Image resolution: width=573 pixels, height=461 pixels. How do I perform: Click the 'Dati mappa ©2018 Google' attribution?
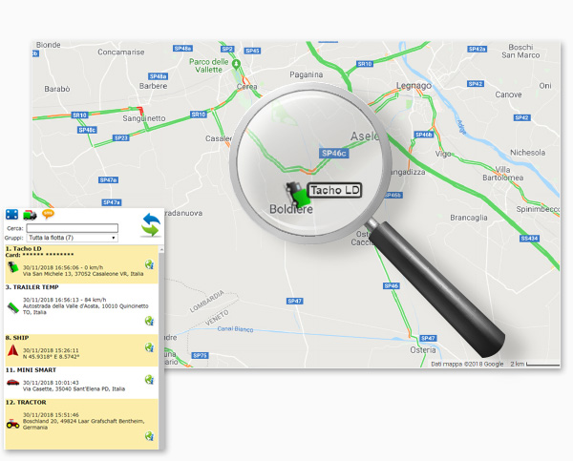[x=467, y=364]
